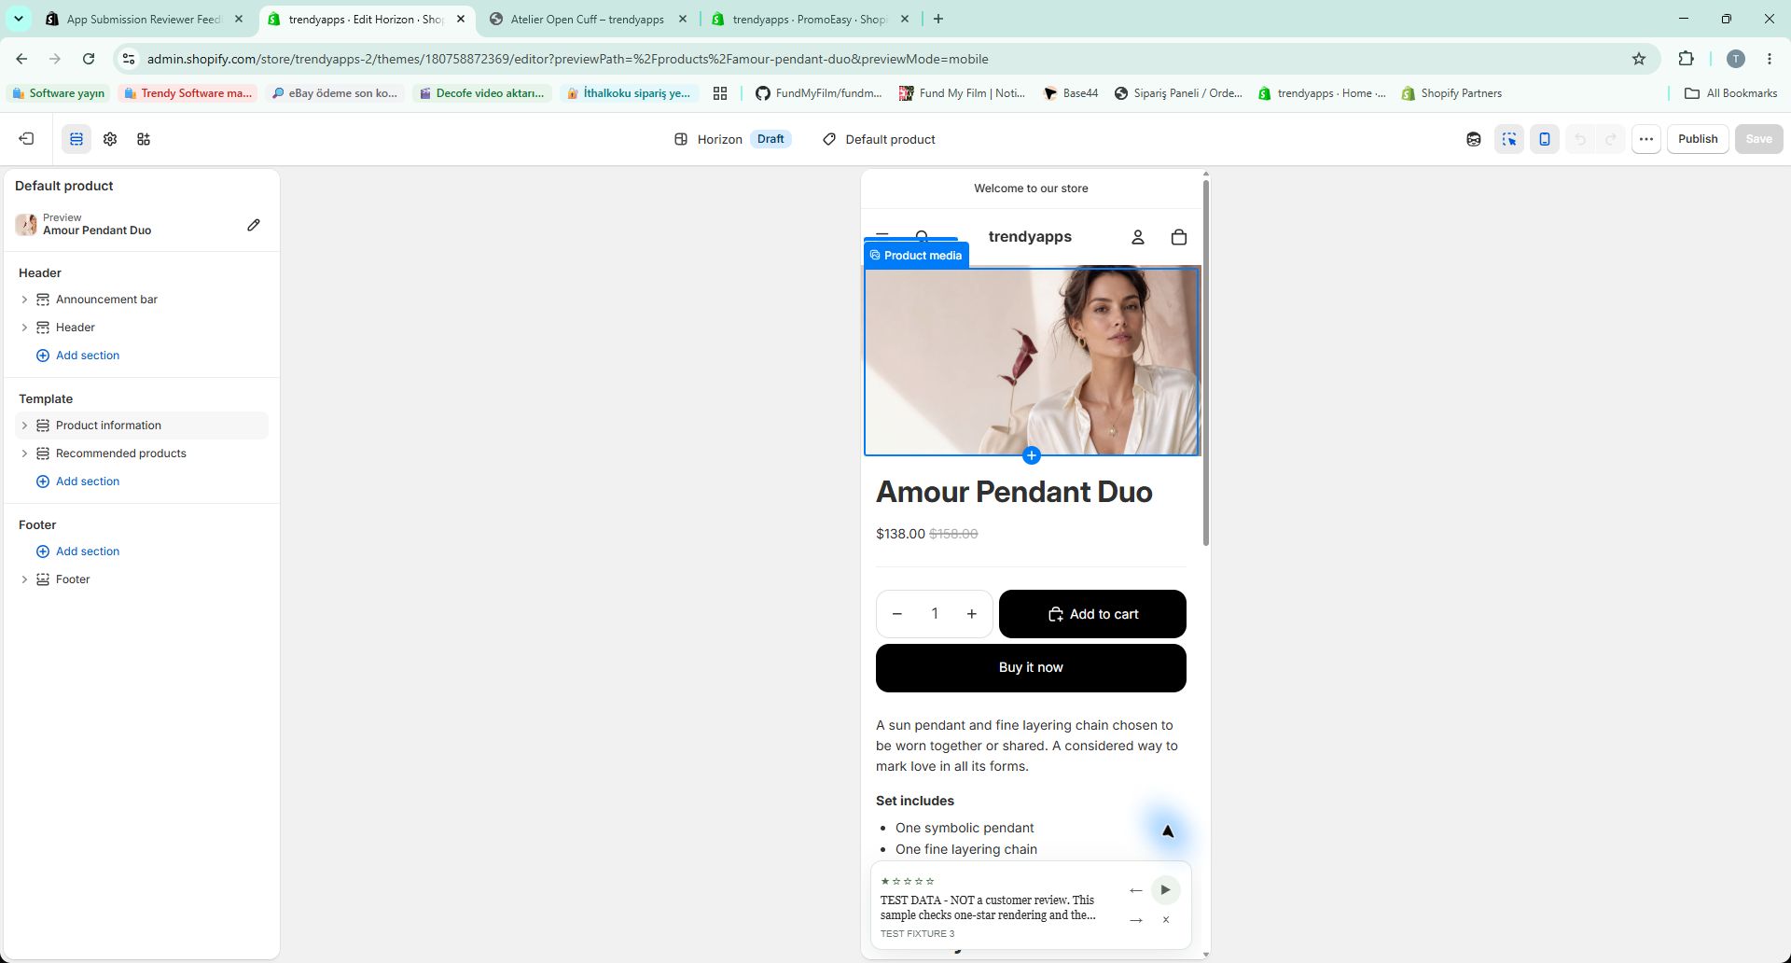
Task: Expand the Product information section
Action: 24,426
